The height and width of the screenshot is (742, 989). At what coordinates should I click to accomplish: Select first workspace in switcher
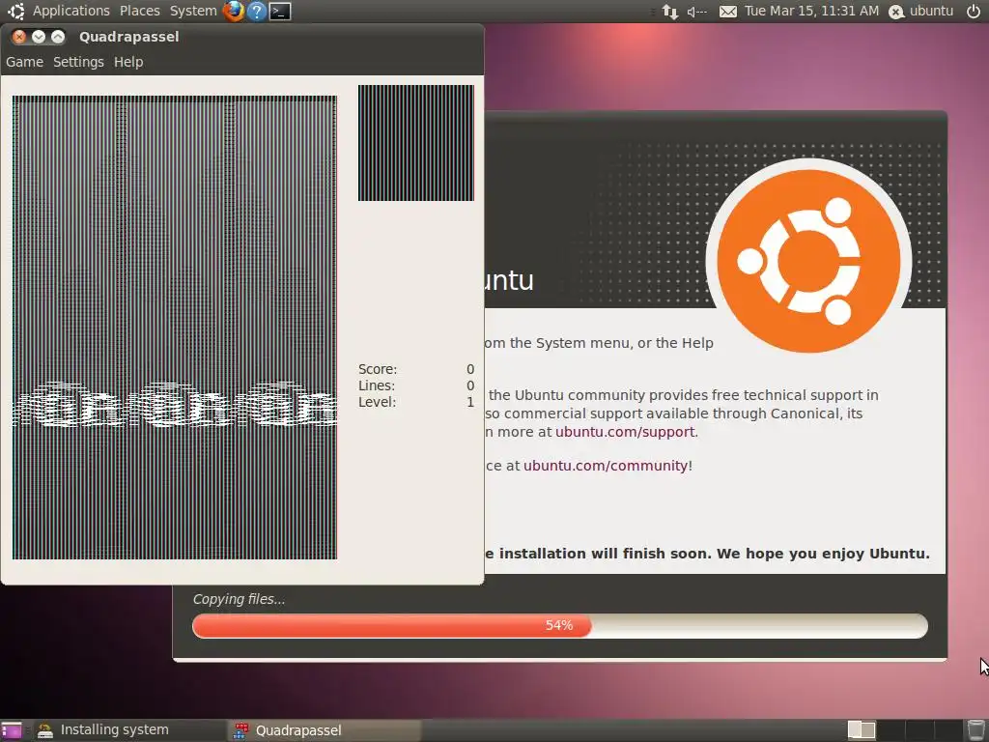(861, 730)
